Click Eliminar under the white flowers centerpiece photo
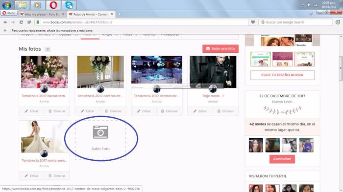Image resolution: width=343 pixels, height=192 pixels. 113,111
